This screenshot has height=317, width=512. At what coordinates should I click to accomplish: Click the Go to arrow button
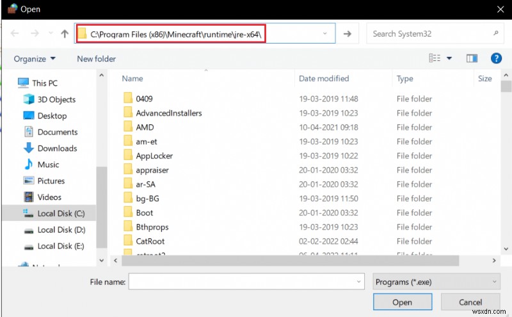(x=348, y=33)
